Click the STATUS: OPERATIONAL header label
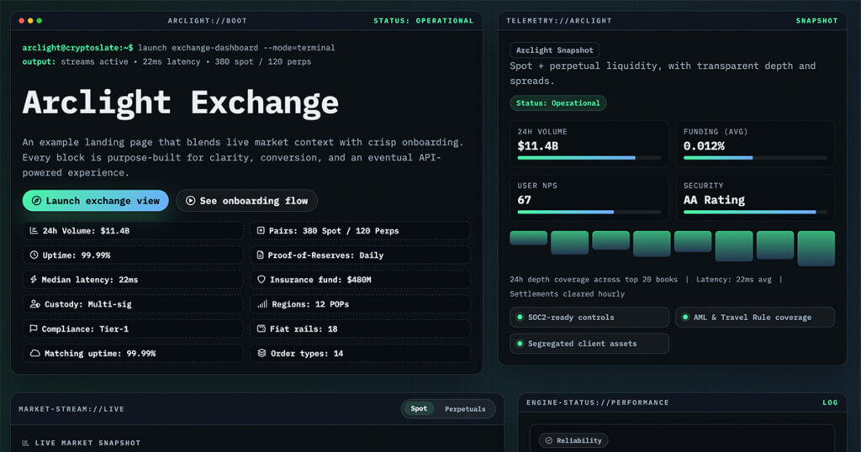The image size is (861, 452). pos(424,21)
